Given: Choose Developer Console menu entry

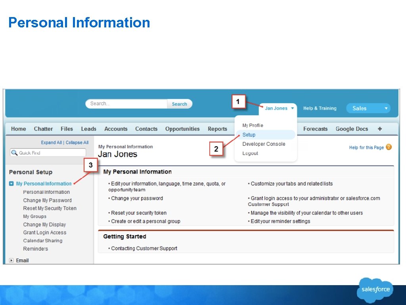Looking at the screenshot, I should coord(264,144).
